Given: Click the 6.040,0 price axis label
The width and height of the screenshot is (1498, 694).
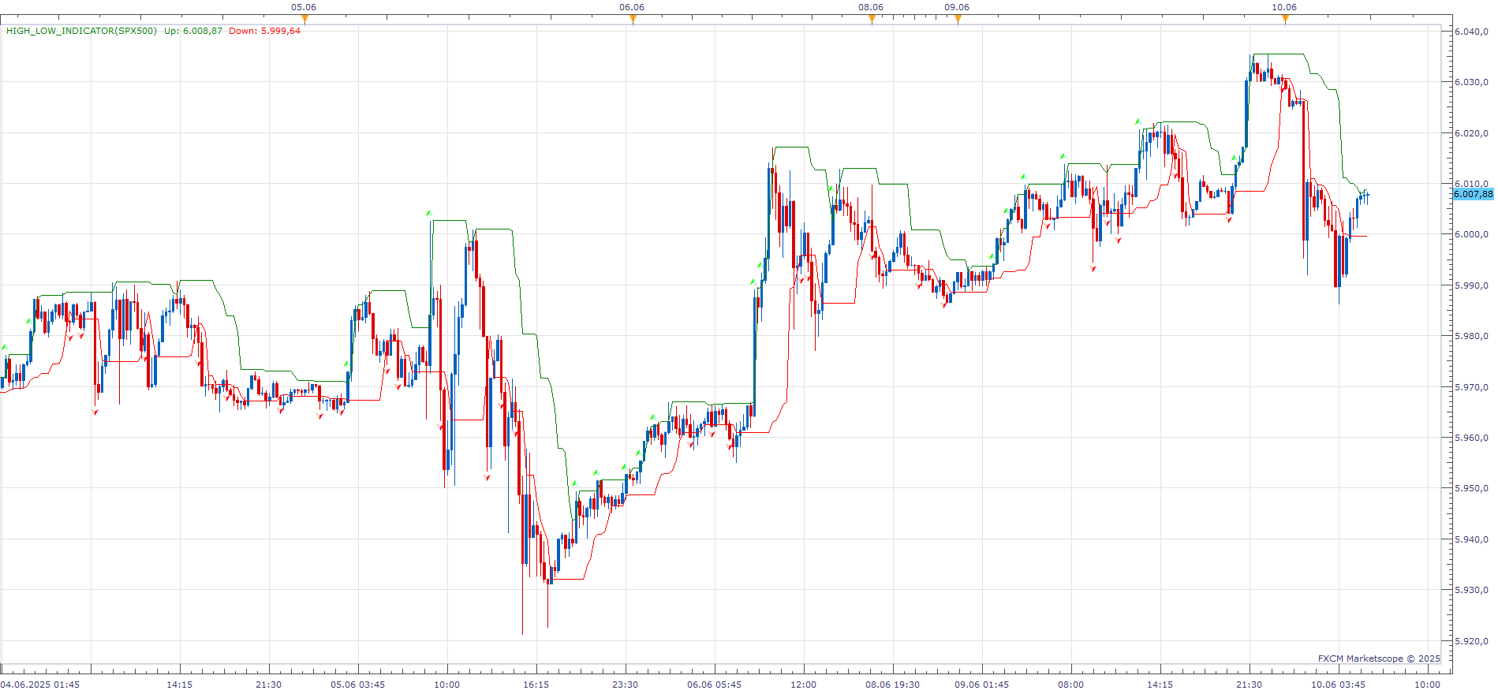Looking at the screenshot, I should pos(1471,32).
